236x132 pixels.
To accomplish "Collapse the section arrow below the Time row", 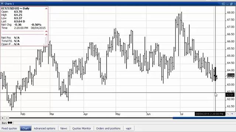I will tap(46, 31).
